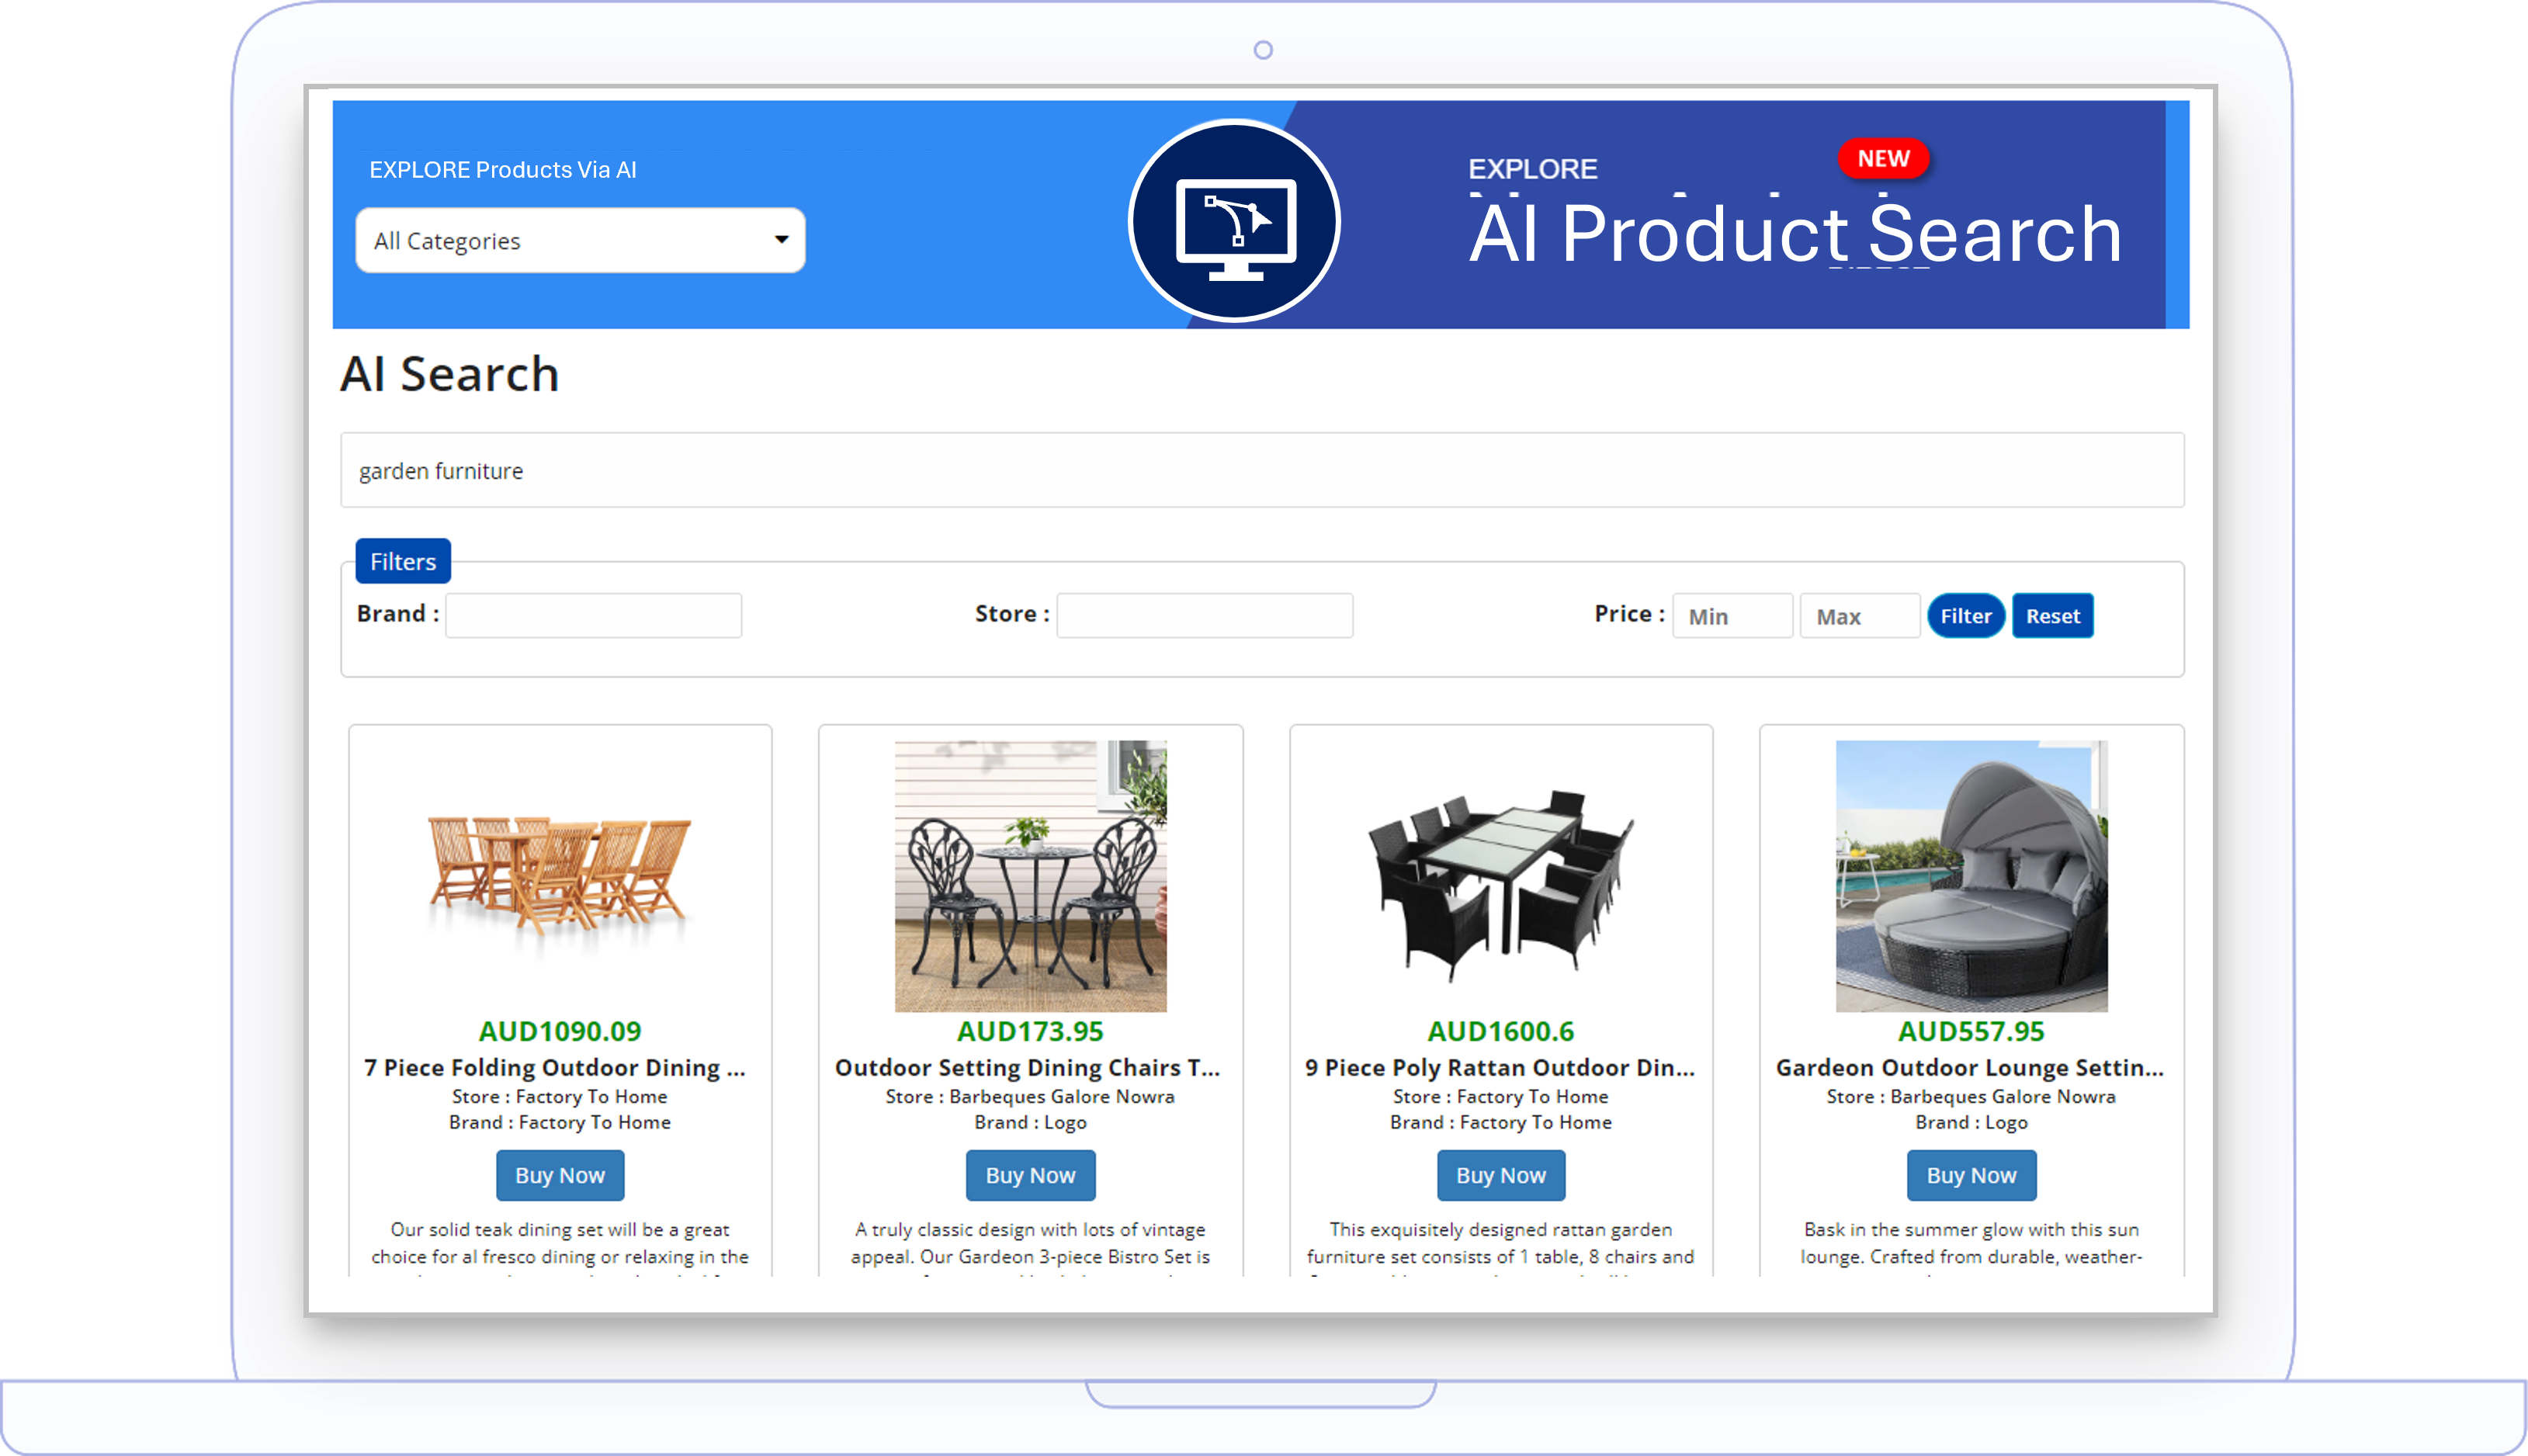Buy Now for Outdoor Setting Dining Chairs
The height and width of the screenshot is (1456, 2528).
point(1031,1175)
